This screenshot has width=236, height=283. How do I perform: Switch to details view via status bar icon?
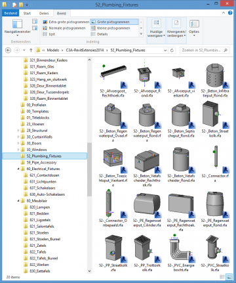pyautogui.click(x=222, y=277)
